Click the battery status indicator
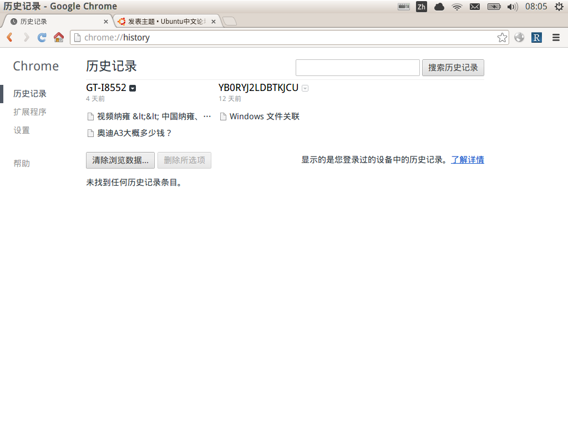This screenshot has width=568, height=426. click(x=494, y=7)
